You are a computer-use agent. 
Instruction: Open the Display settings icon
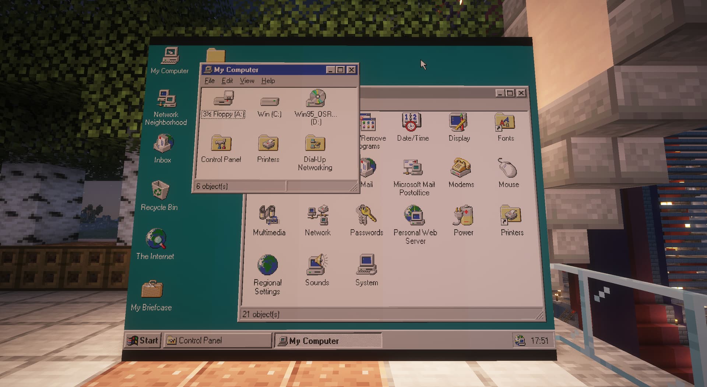458,123
